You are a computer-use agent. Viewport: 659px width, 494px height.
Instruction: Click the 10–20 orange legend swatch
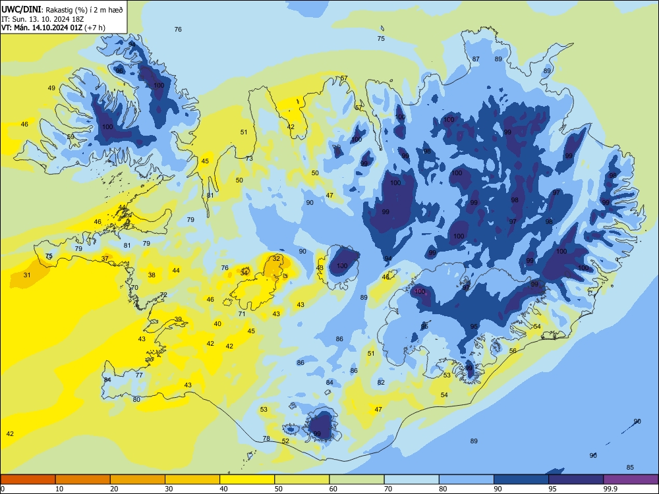click(x=83, y=480)
